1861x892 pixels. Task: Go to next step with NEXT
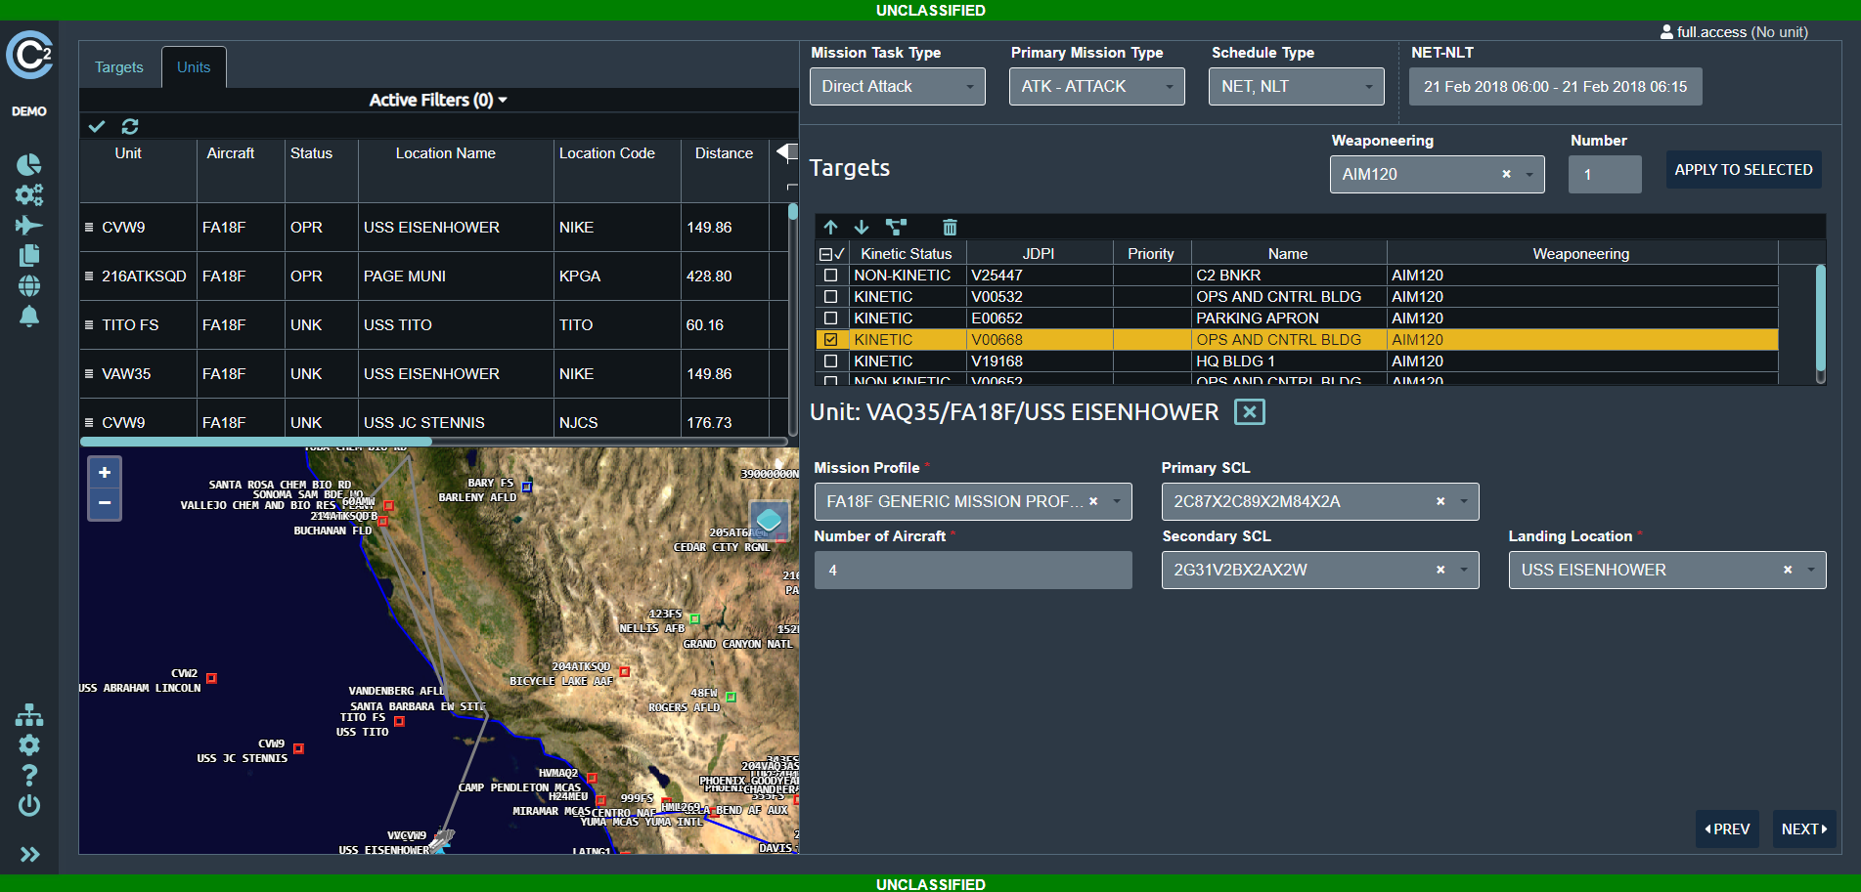[x=1803, y=828]
